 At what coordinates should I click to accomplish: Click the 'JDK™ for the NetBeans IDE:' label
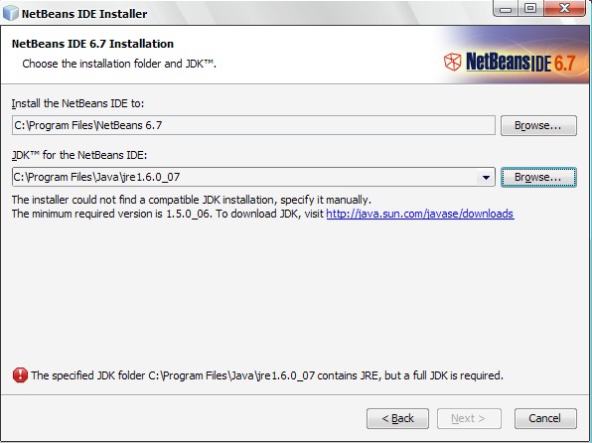pos(79,155)
